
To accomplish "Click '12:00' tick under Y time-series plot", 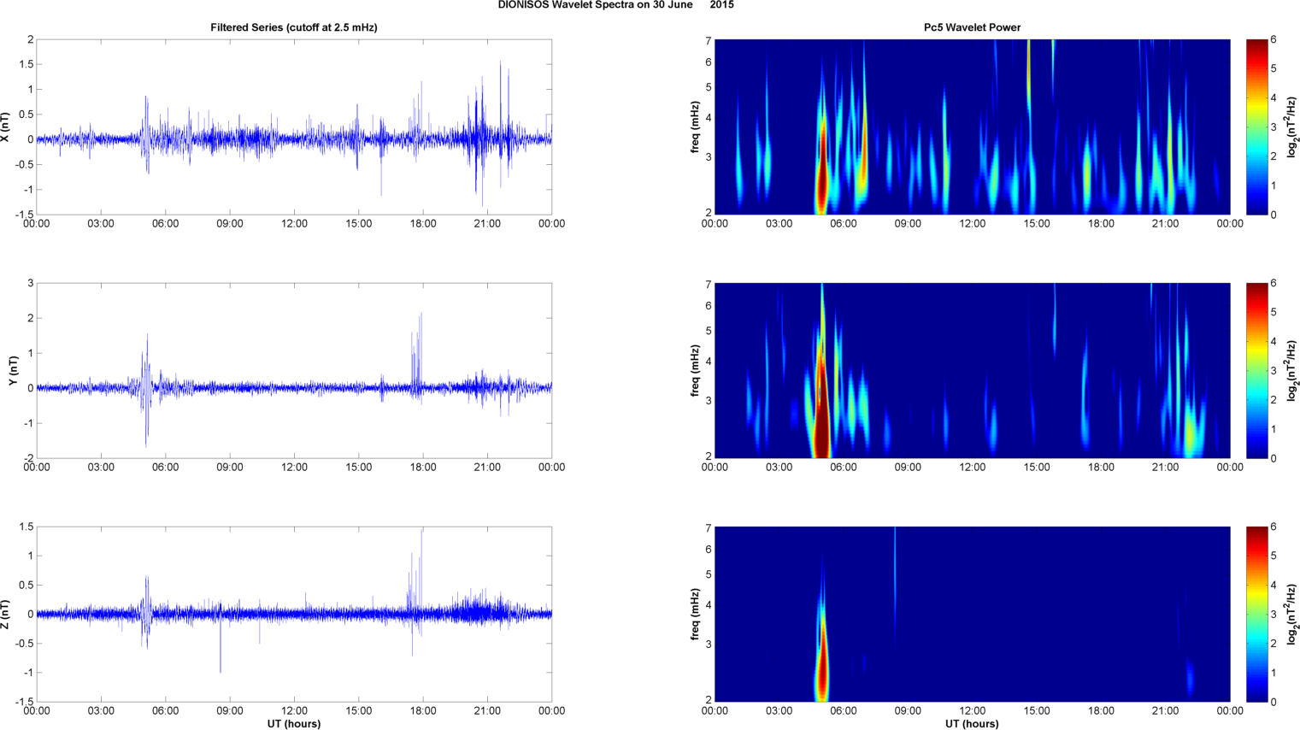I will pyautogui.click(x=294, y=468).
